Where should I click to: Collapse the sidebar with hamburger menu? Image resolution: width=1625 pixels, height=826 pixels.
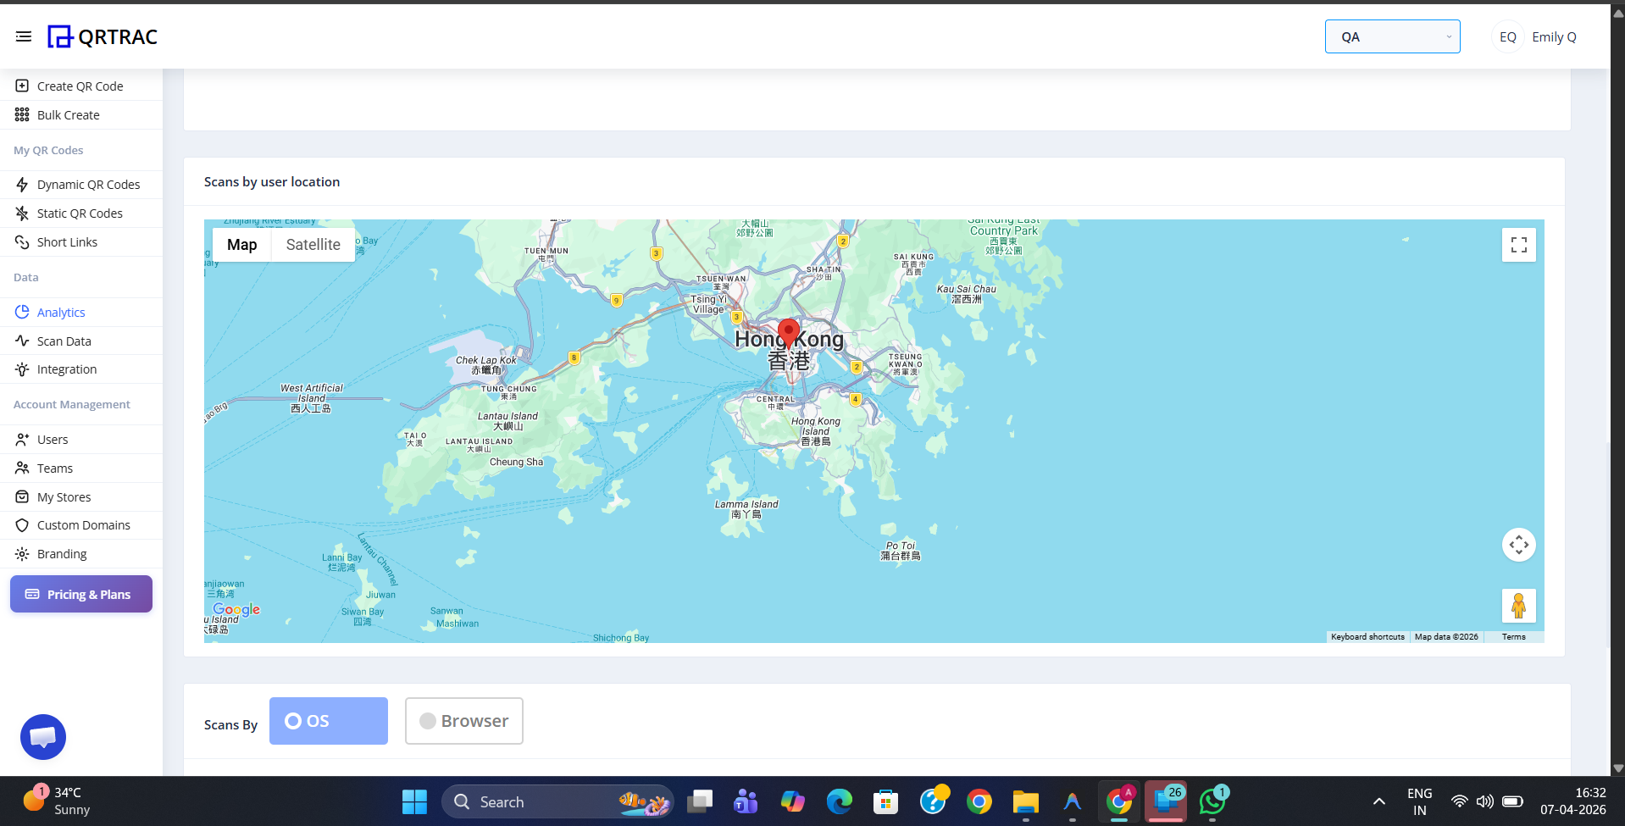click(23, 36)
